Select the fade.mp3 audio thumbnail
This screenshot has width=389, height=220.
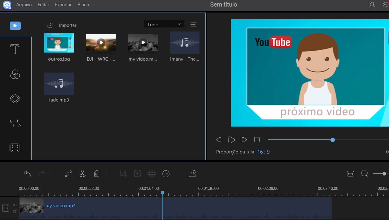tap(59, 84)
